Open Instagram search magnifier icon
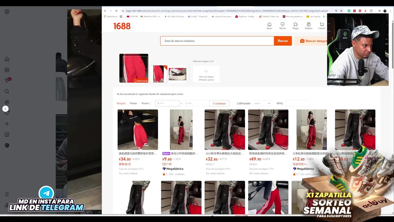This screenshot has width=394, height=222. pyautogui.click(x=7, y=91)
